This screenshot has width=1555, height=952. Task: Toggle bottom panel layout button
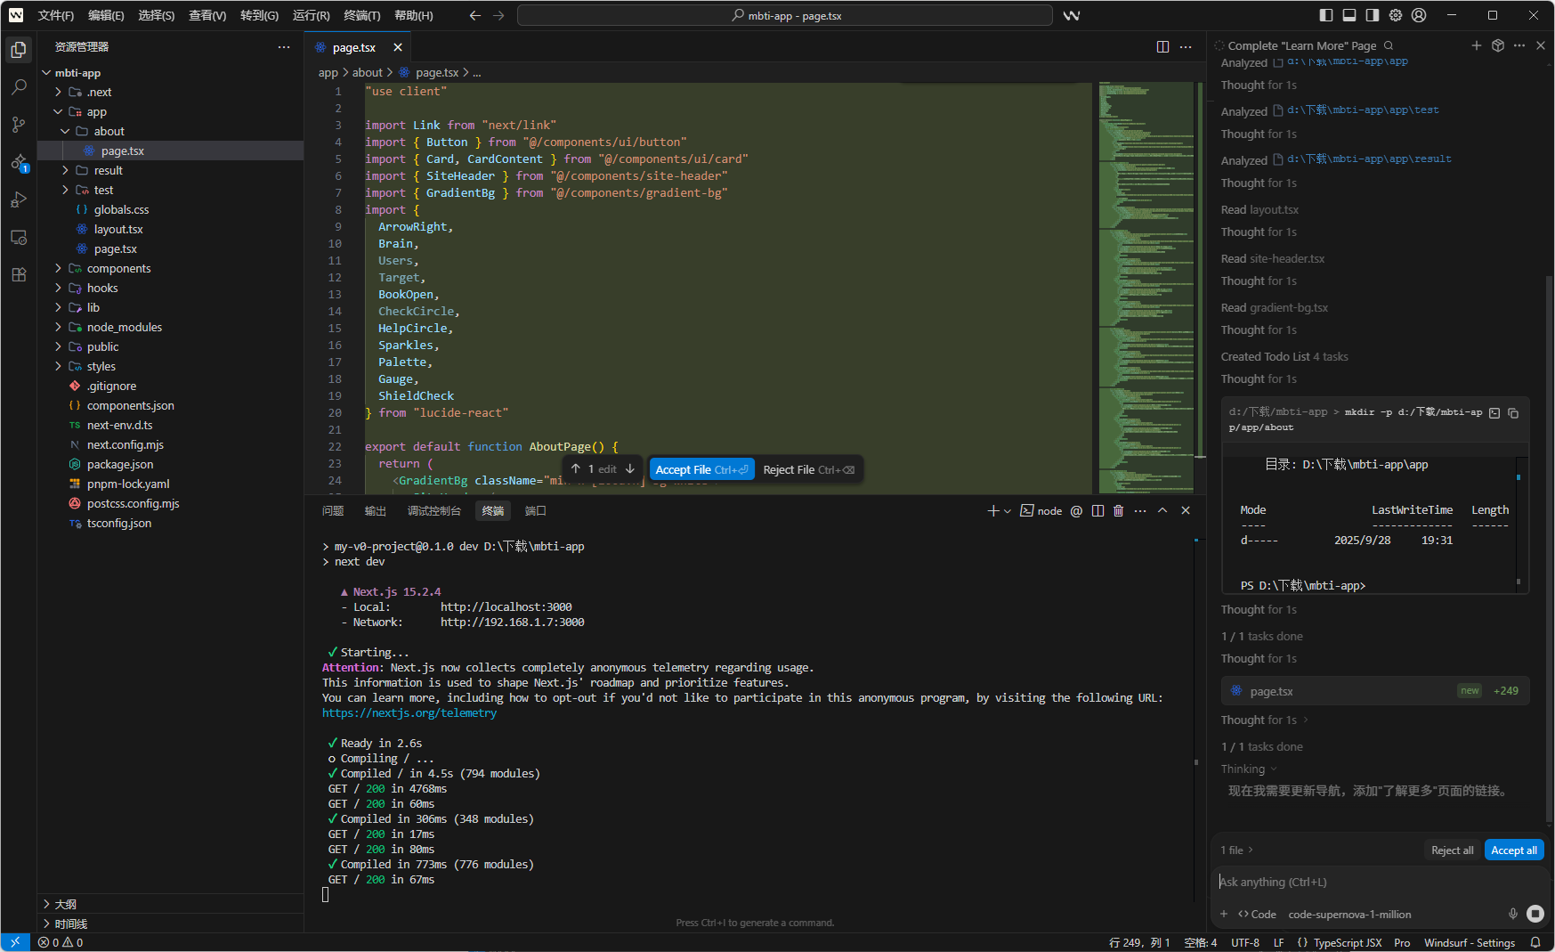[x=1349, y=15]
